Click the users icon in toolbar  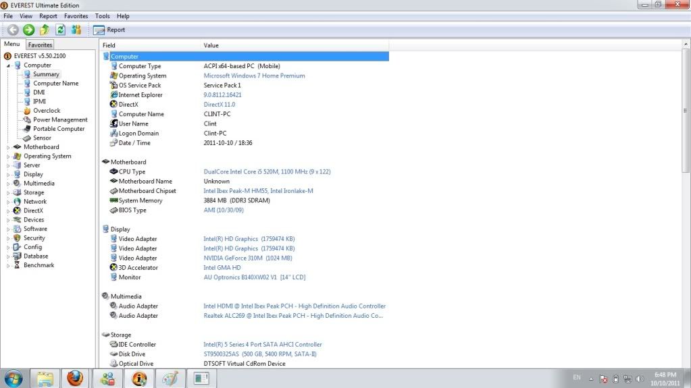76,30
